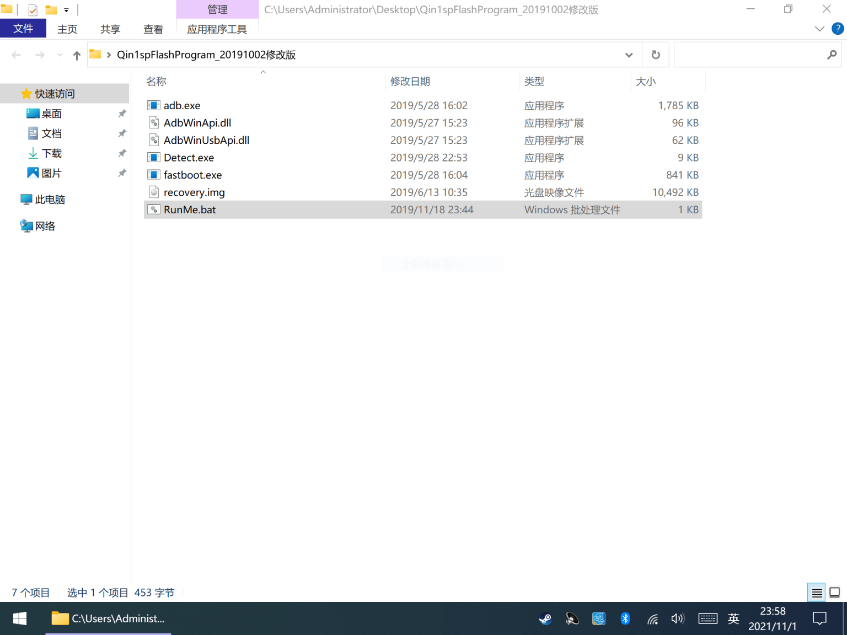
Task: Click the volume speaker icon in the taskbar
Action: click(x=677, y=618)
